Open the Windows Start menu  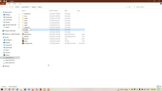pos(2,89)
